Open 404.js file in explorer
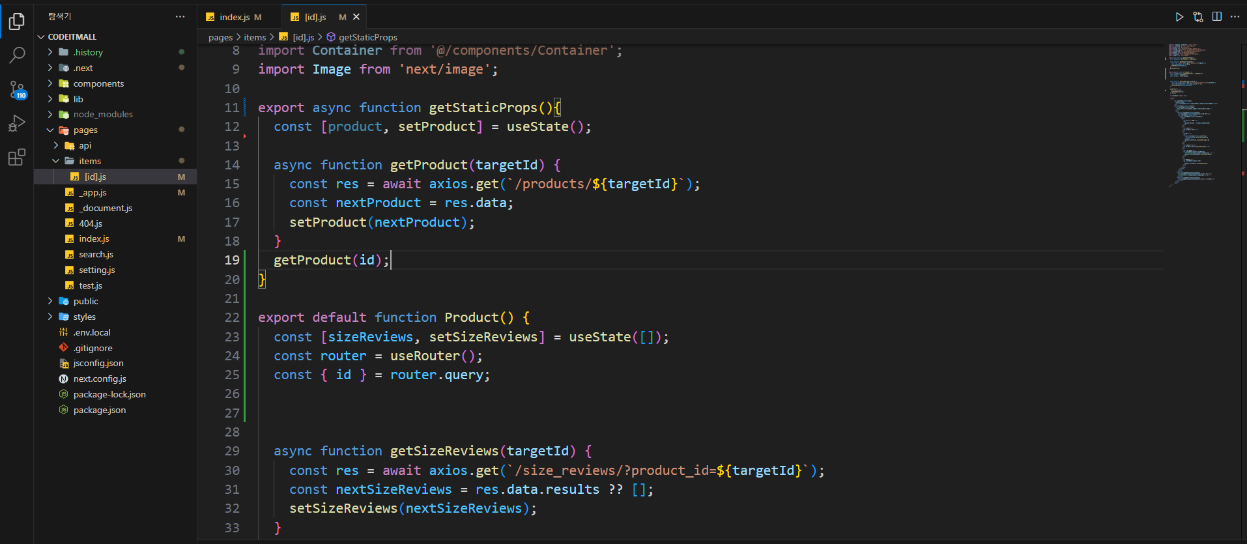Screen dimensions: 1247x544 (115, 223)
